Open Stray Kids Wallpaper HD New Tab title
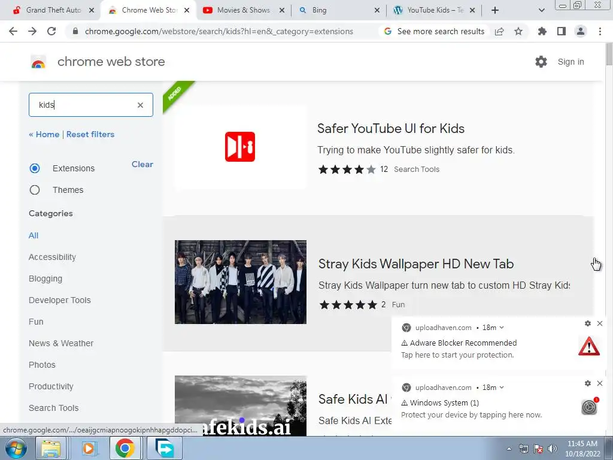The image size is (613, 460). [x=416, y=264]
